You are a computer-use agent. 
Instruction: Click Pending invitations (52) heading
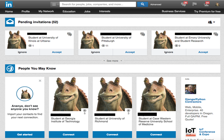tap(38, 22)
